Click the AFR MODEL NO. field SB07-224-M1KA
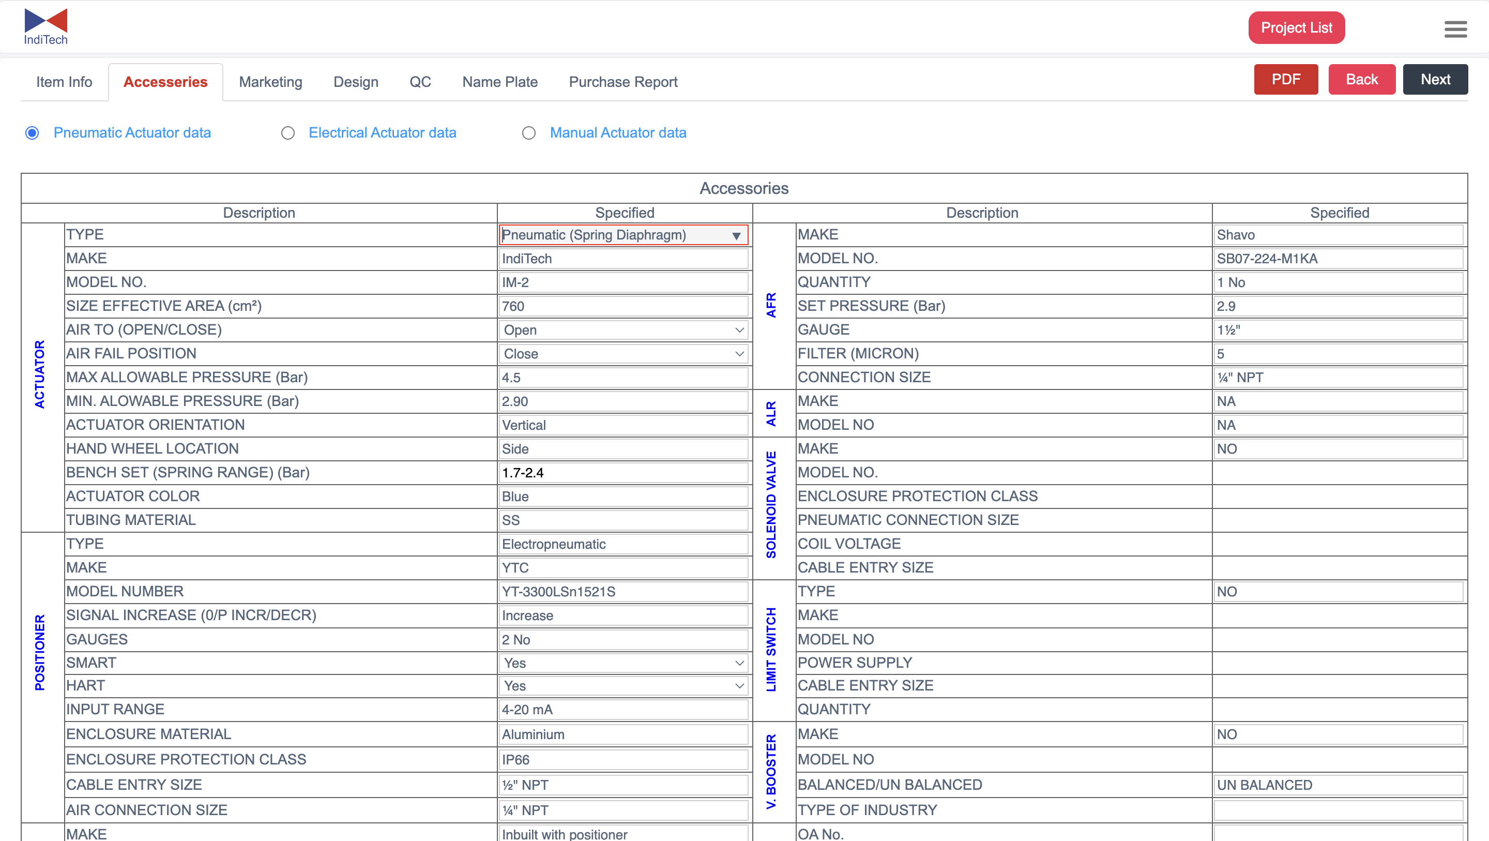 [x=1339, y=259]
